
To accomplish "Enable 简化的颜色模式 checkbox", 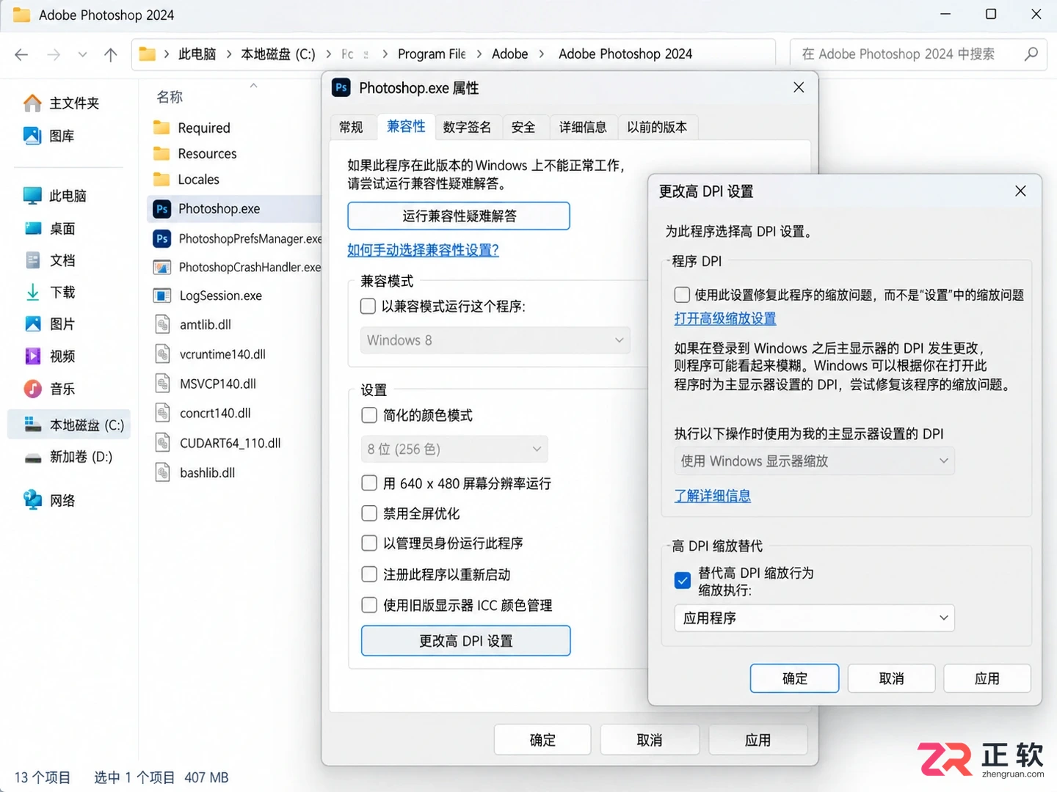I will click(x=369, y=415).
